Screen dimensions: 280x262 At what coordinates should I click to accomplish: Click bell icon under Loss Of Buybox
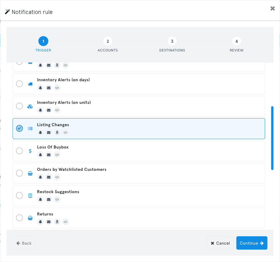tap(40, 155)
